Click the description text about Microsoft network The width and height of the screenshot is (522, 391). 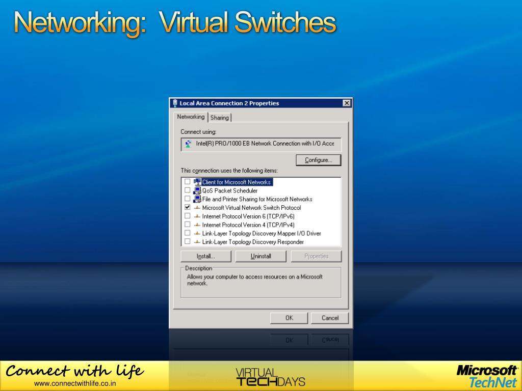(x=255, y=280)
